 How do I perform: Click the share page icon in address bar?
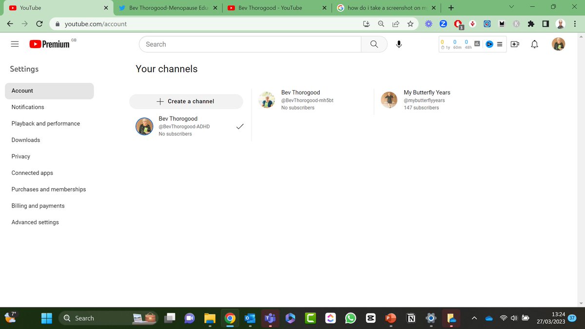pos(395,23)
